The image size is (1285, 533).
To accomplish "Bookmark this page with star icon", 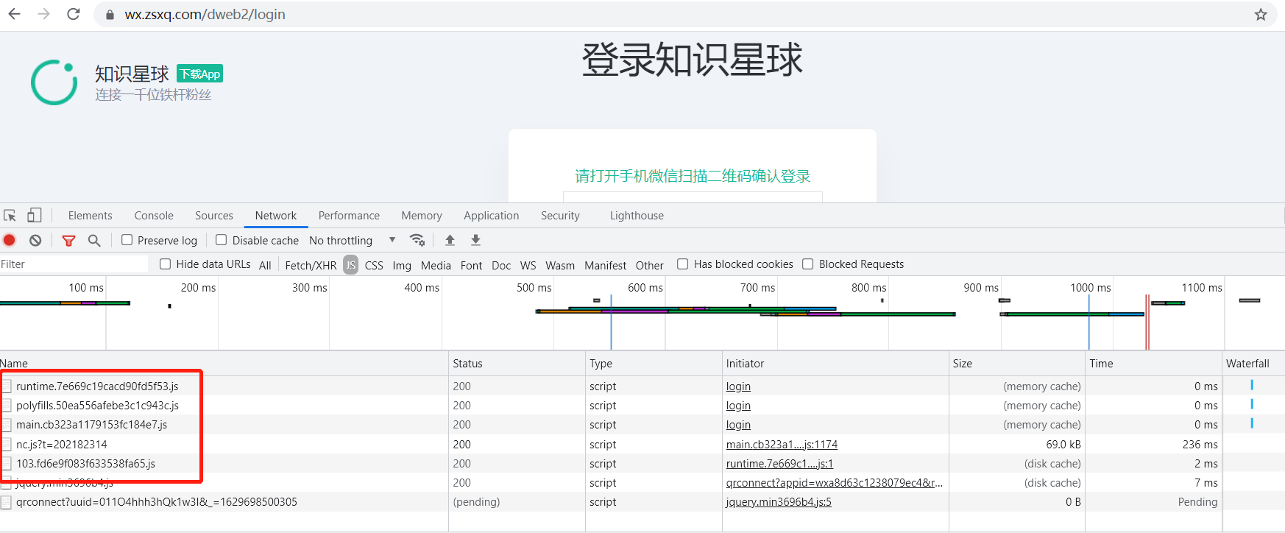I will (1261, 14).
